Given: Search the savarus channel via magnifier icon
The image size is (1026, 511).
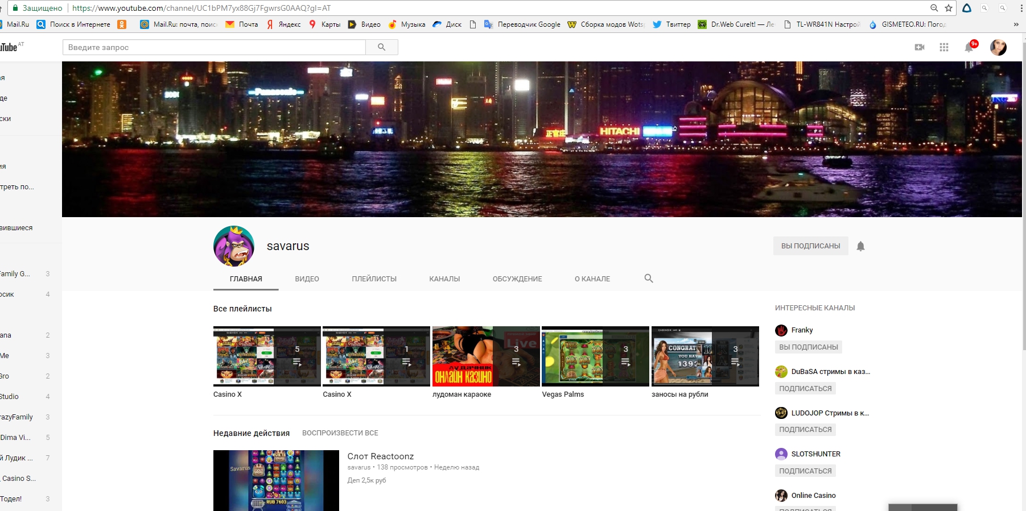Looking at the screenshot, I should (x=648, y=279).
